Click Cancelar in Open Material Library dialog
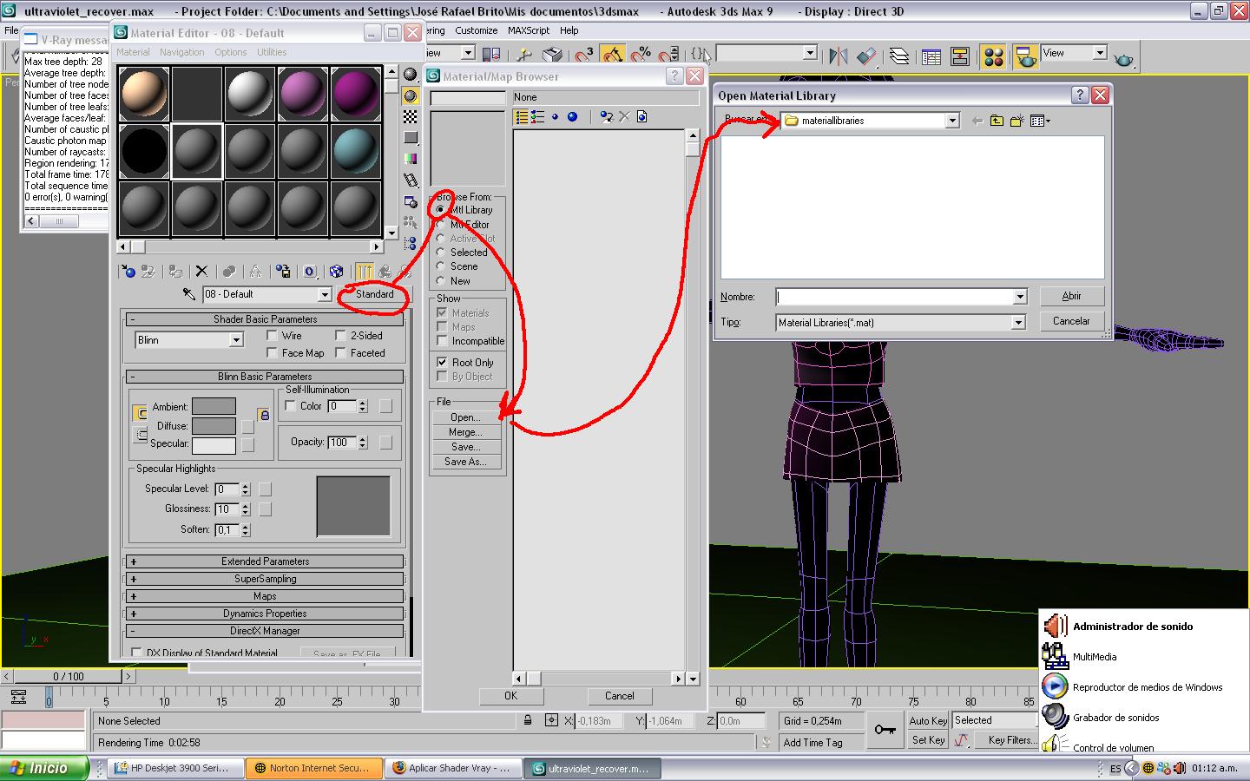The image size is (1250, 781). coord(1072,321)
